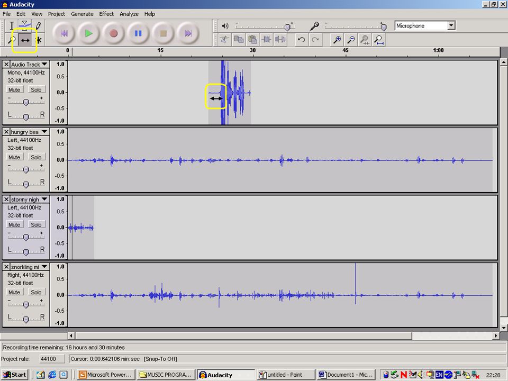Click the Copy icon

coord(239,40)
